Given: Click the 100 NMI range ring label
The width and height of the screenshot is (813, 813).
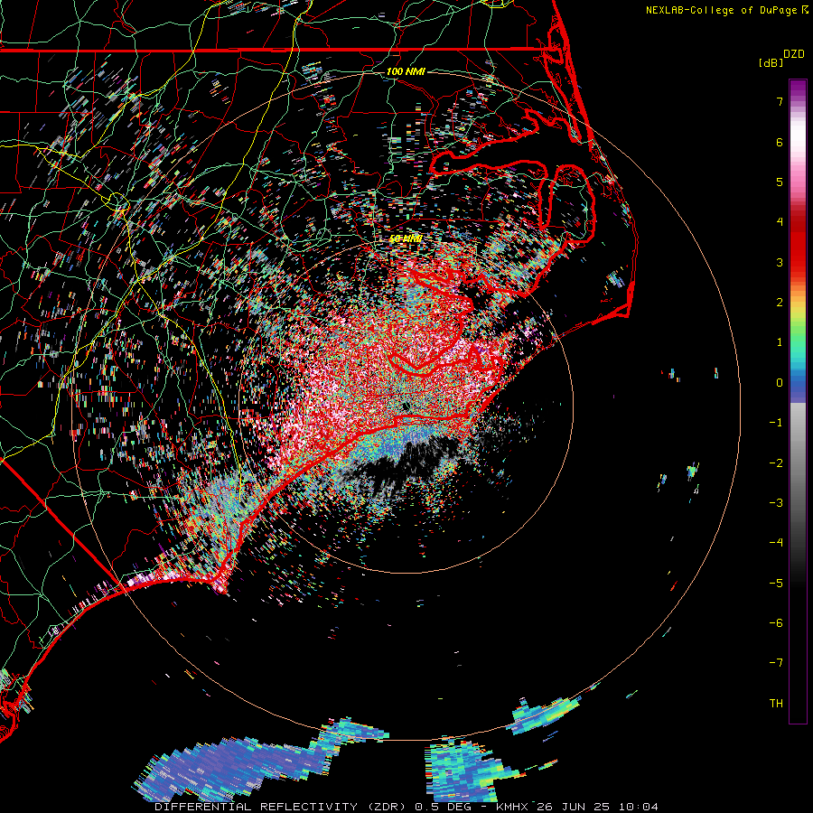Looking at the screenshot, I should click(x=406, y=71).
